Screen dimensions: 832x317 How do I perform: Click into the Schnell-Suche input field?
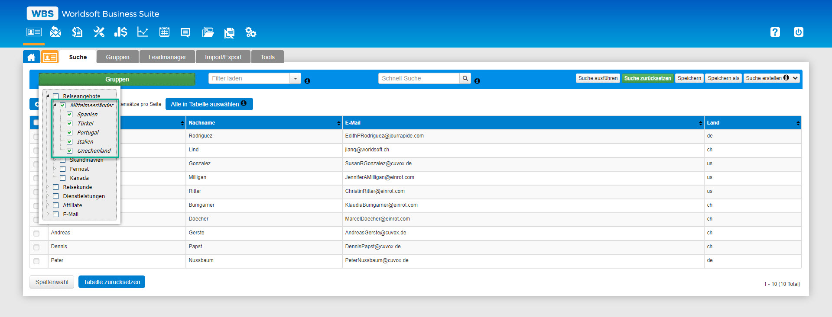(x=419, y=78)
